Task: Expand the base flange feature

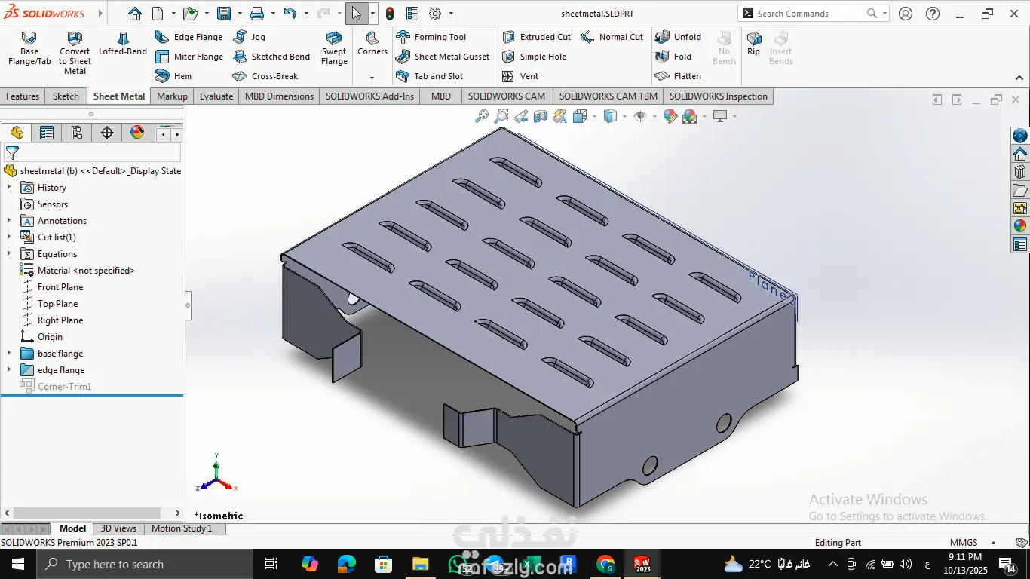Action: [x=9, y=354]
